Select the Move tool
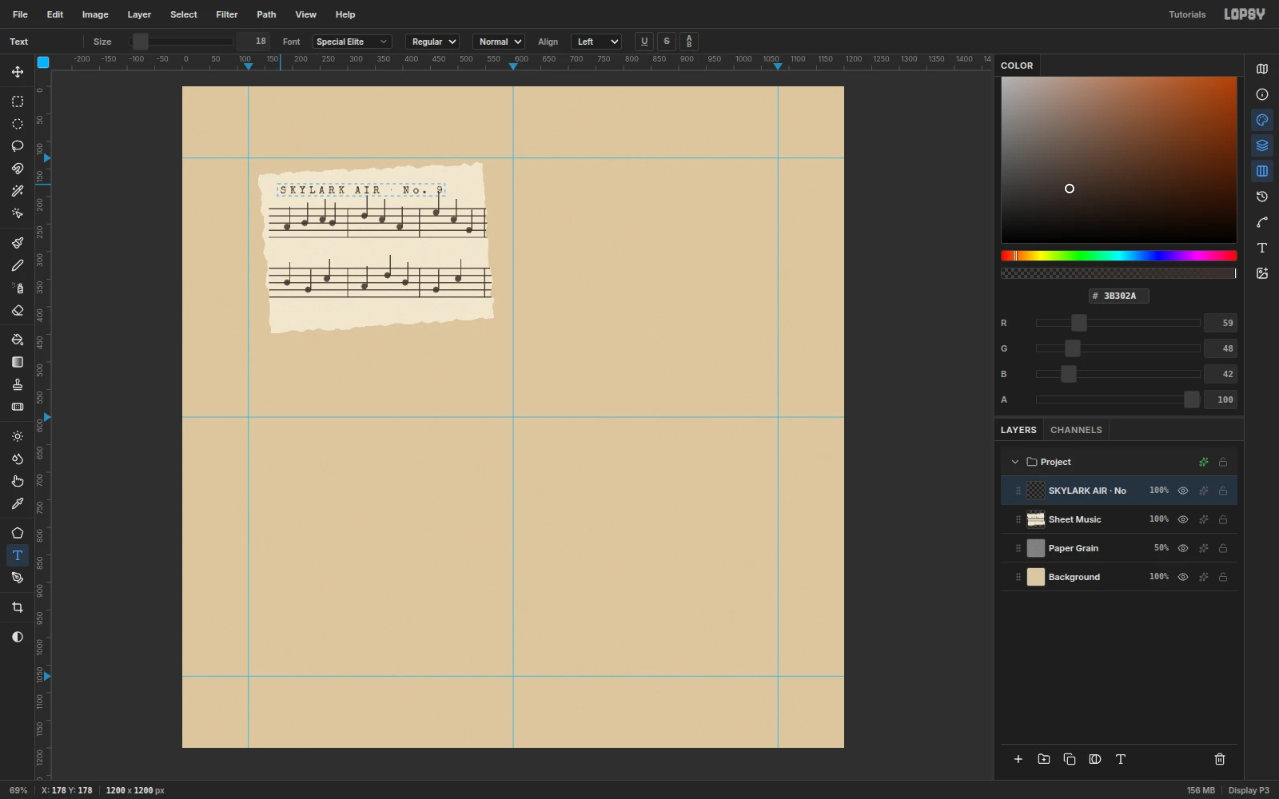The height and width of the screenshot is (799, 1279). tap(18, 72)
